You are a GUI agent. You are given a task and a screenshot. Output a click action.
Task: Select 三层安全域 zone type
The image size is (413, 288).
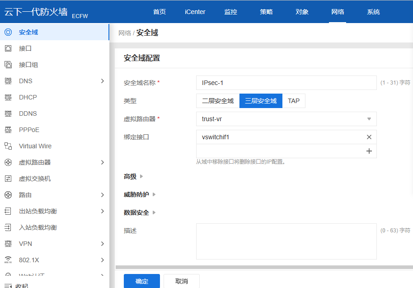pyautogui.click(x=261, y=101)
